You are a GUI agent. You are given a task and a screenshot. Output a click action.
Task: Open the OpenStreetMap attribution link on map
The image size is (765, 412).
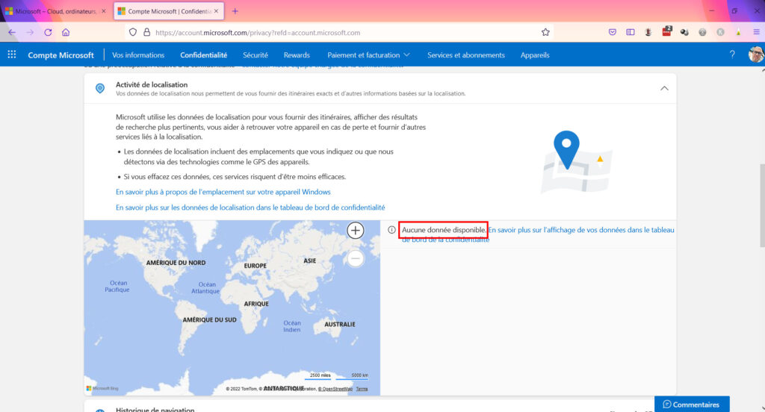click(335, 389)
